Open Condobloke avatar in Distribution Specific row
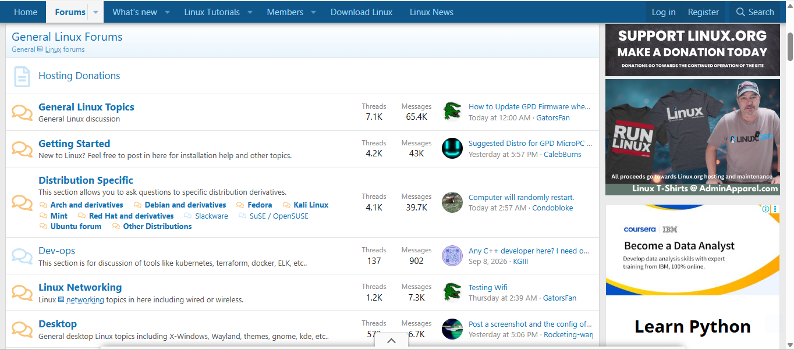Viewport: 794px width, 350px height. tap(452, 202)
